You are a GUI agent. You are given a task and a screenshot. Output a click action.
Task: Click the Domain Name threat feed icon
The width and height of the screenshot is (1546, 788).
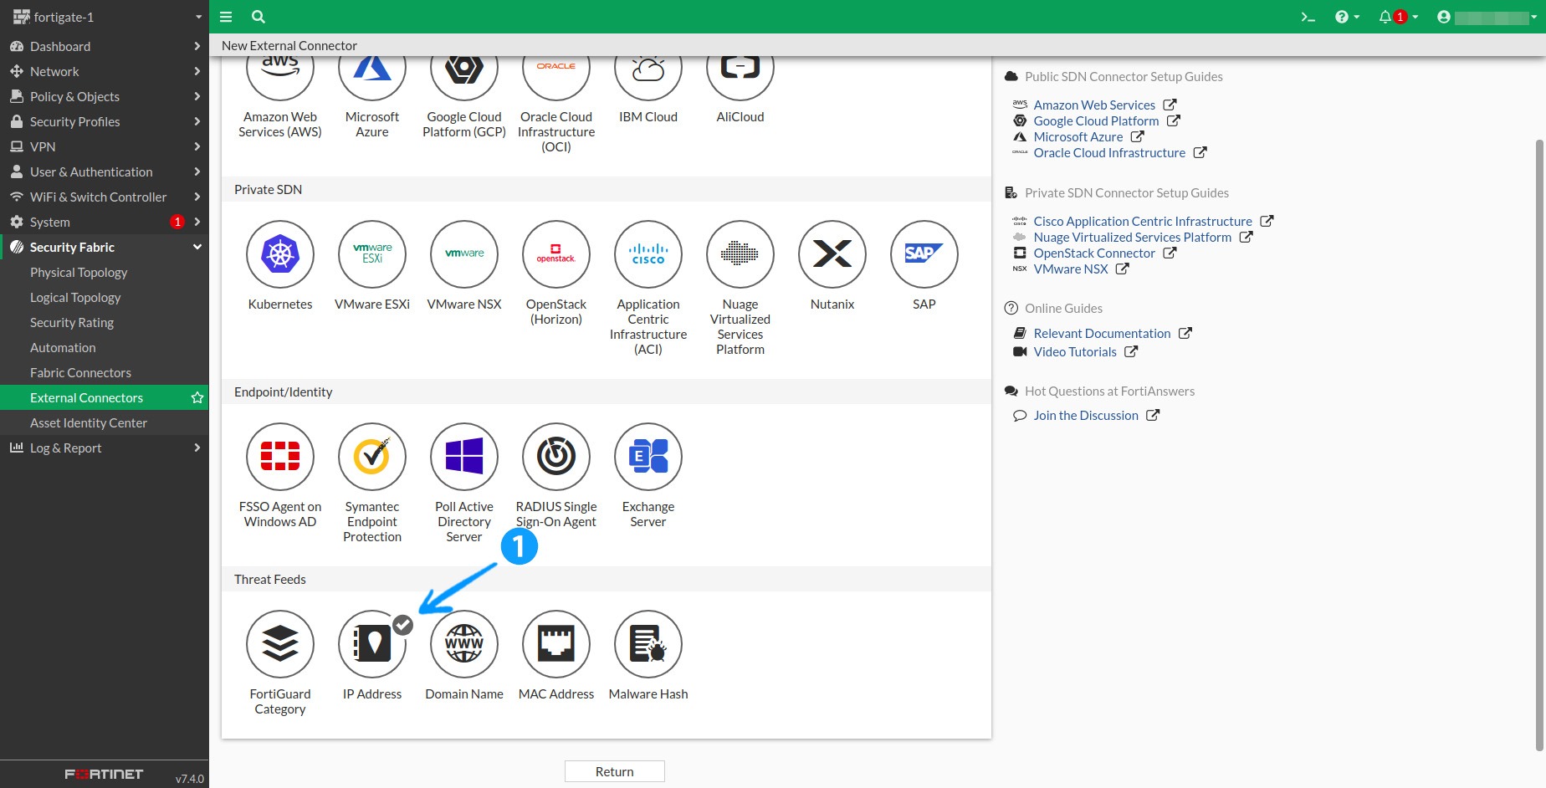point(464,644)
